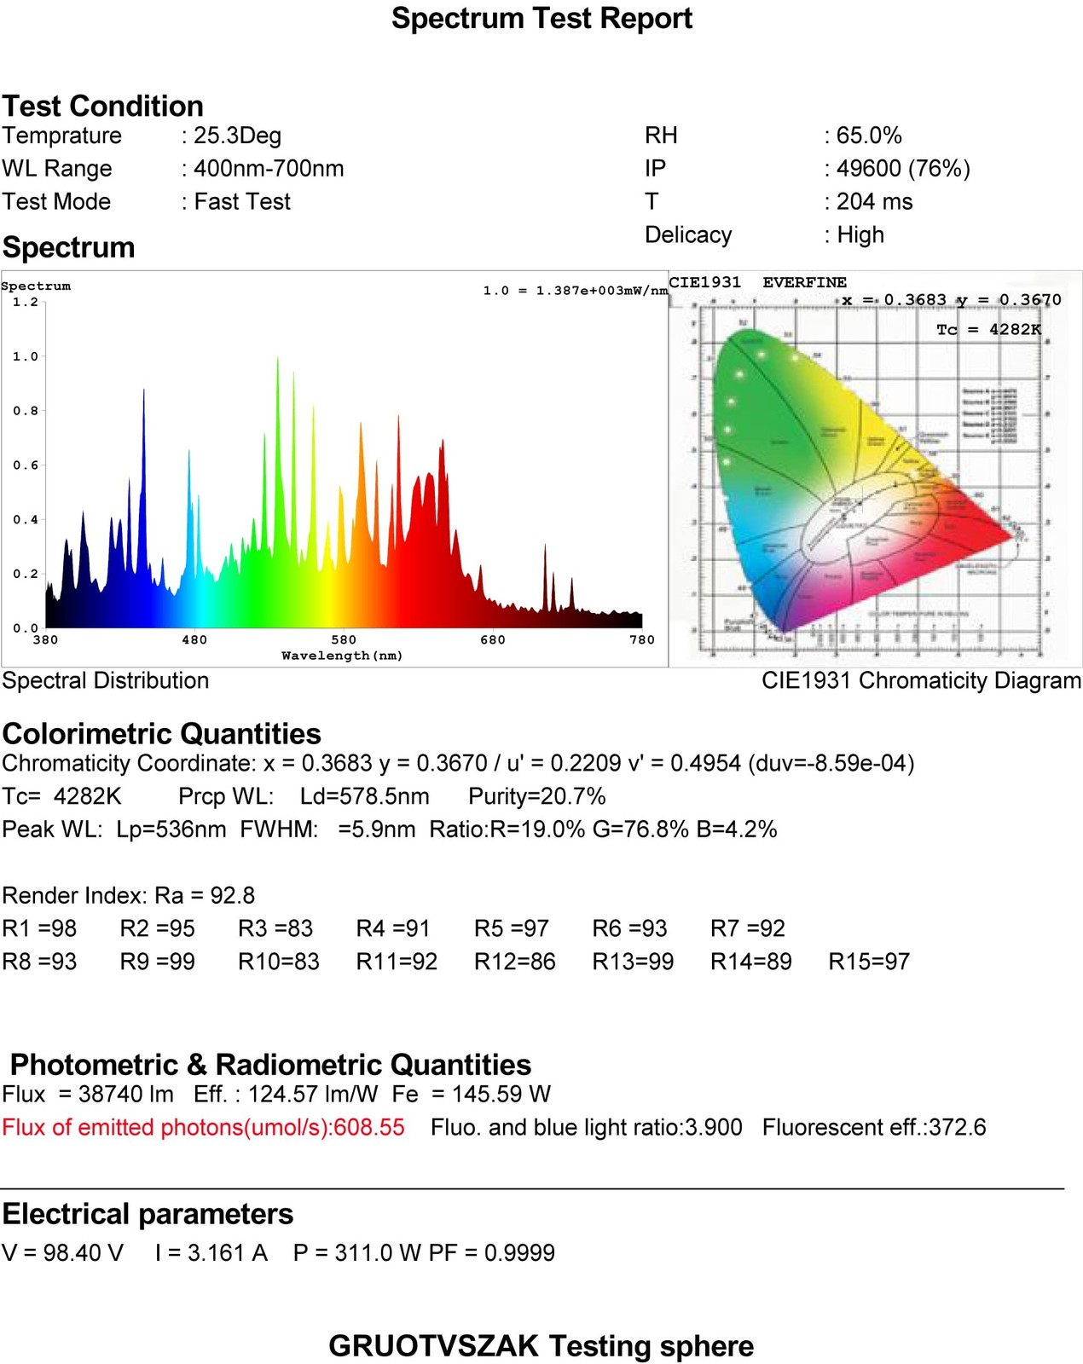This screenshot has width=1083, height=1364.
Task: Click the Colorimetric Quantities heading
Action: click(161, 734)
